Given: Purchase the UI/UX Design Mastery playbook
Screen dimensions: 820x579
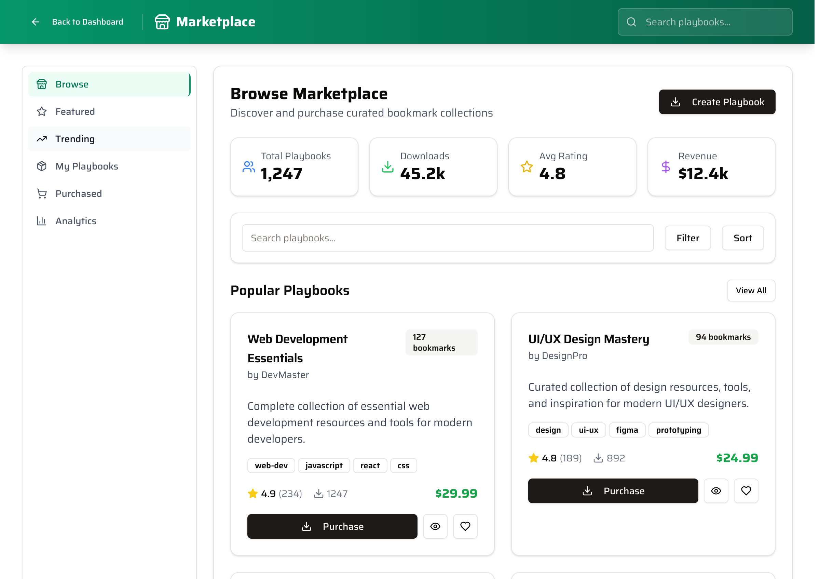Looking at the screenshot, I should click(x=613, y=491).
